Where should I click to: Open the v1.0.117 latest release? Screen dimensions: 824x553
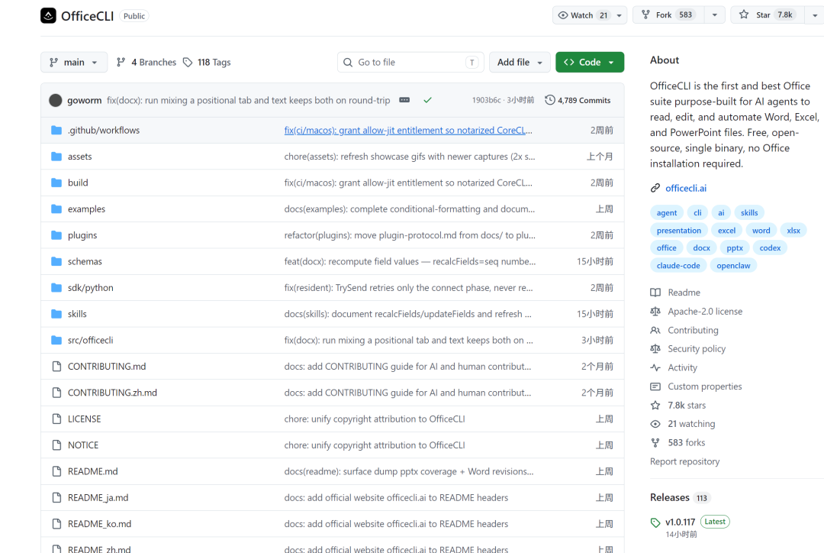tap(680, 522)
